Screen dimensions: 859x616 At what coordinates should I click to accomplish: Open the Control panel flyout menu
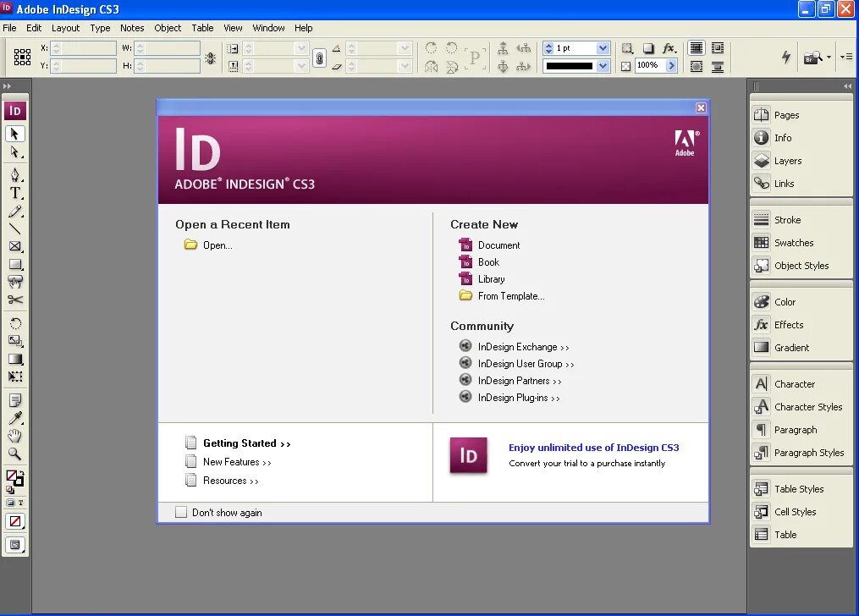tap(846, 57)
